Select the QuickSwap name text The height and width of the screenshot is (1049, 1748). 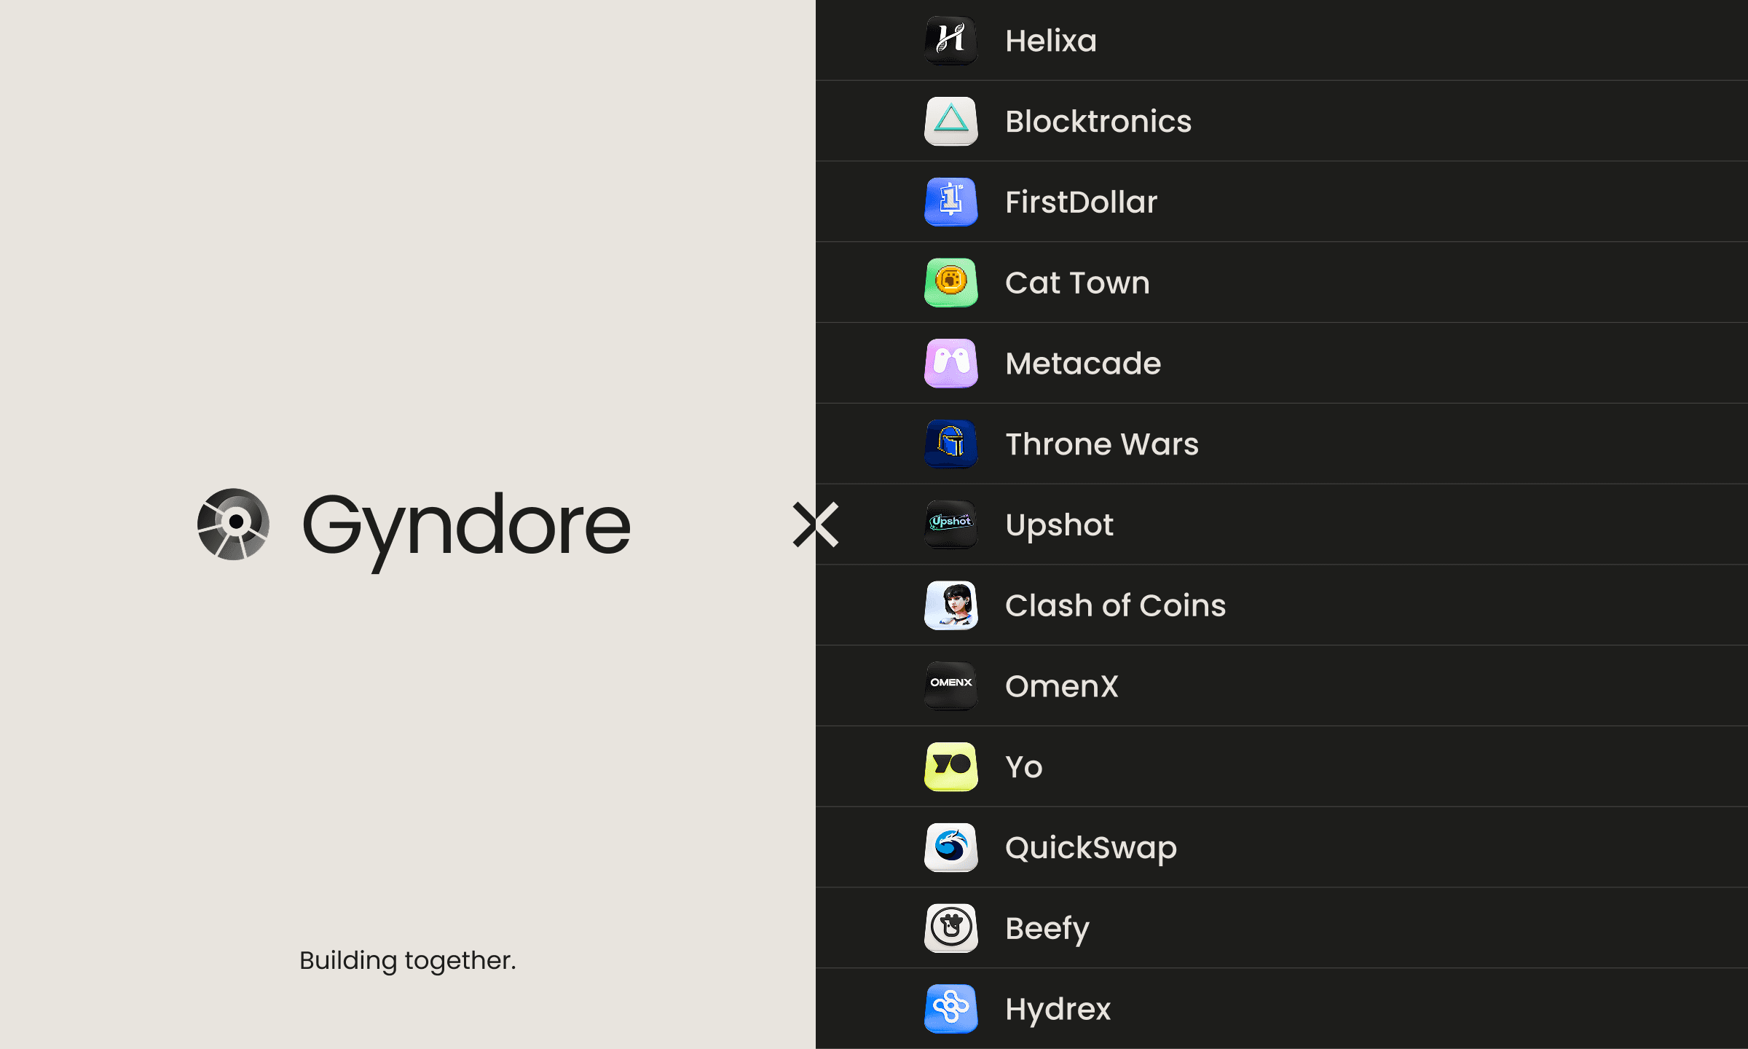point(1091,849)
